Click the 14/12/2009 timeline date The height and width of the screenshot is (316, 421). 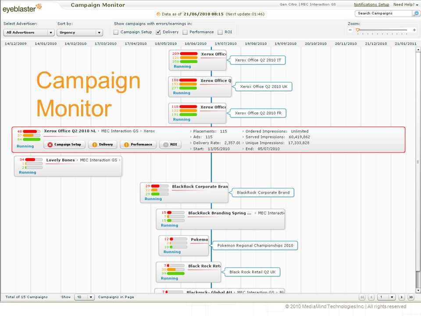16,43
